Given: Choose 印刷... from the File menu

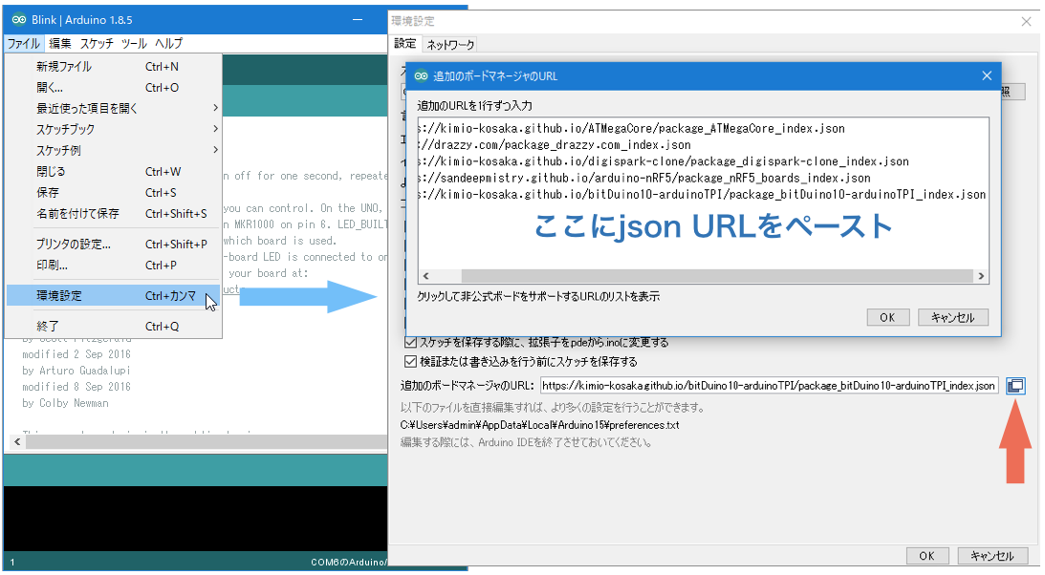Looking at the screenshot, I should [114, 265].
